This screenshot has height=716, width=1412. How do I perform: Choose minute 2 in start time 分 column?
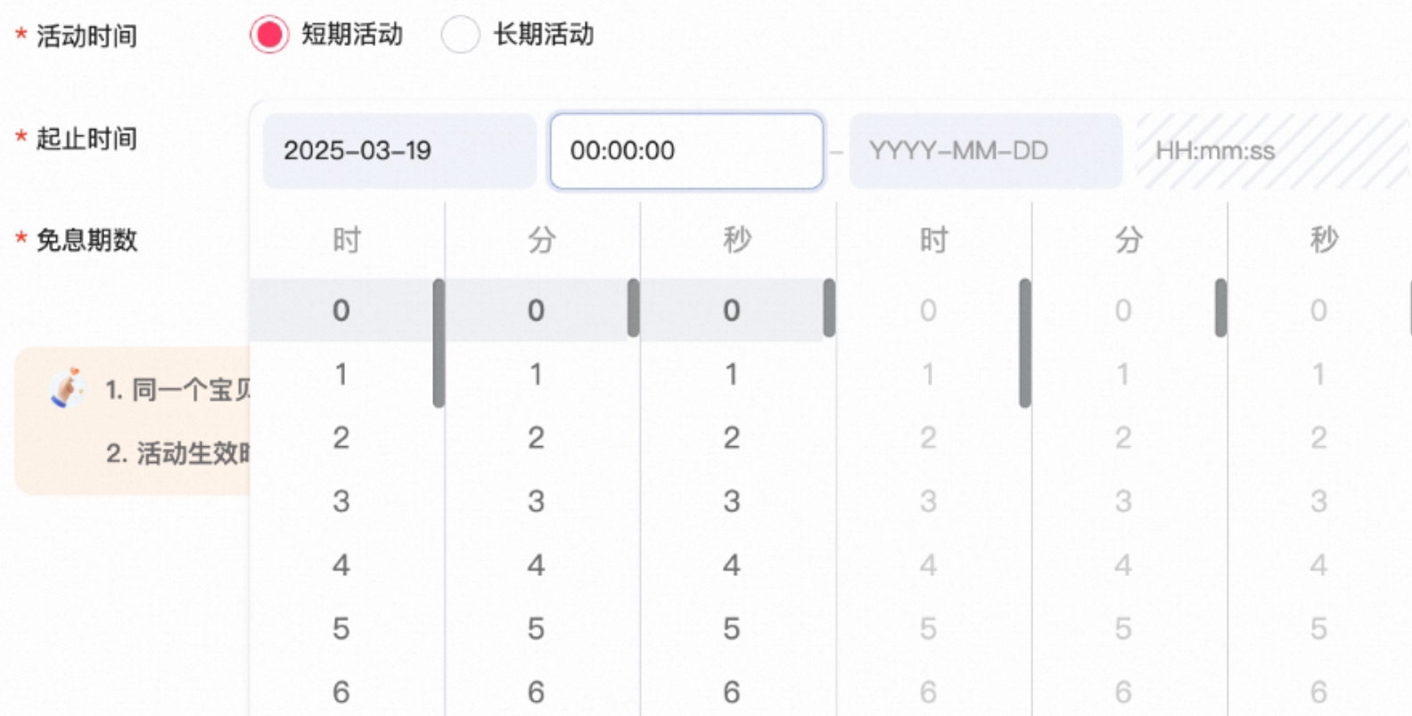tap(536, 437)
